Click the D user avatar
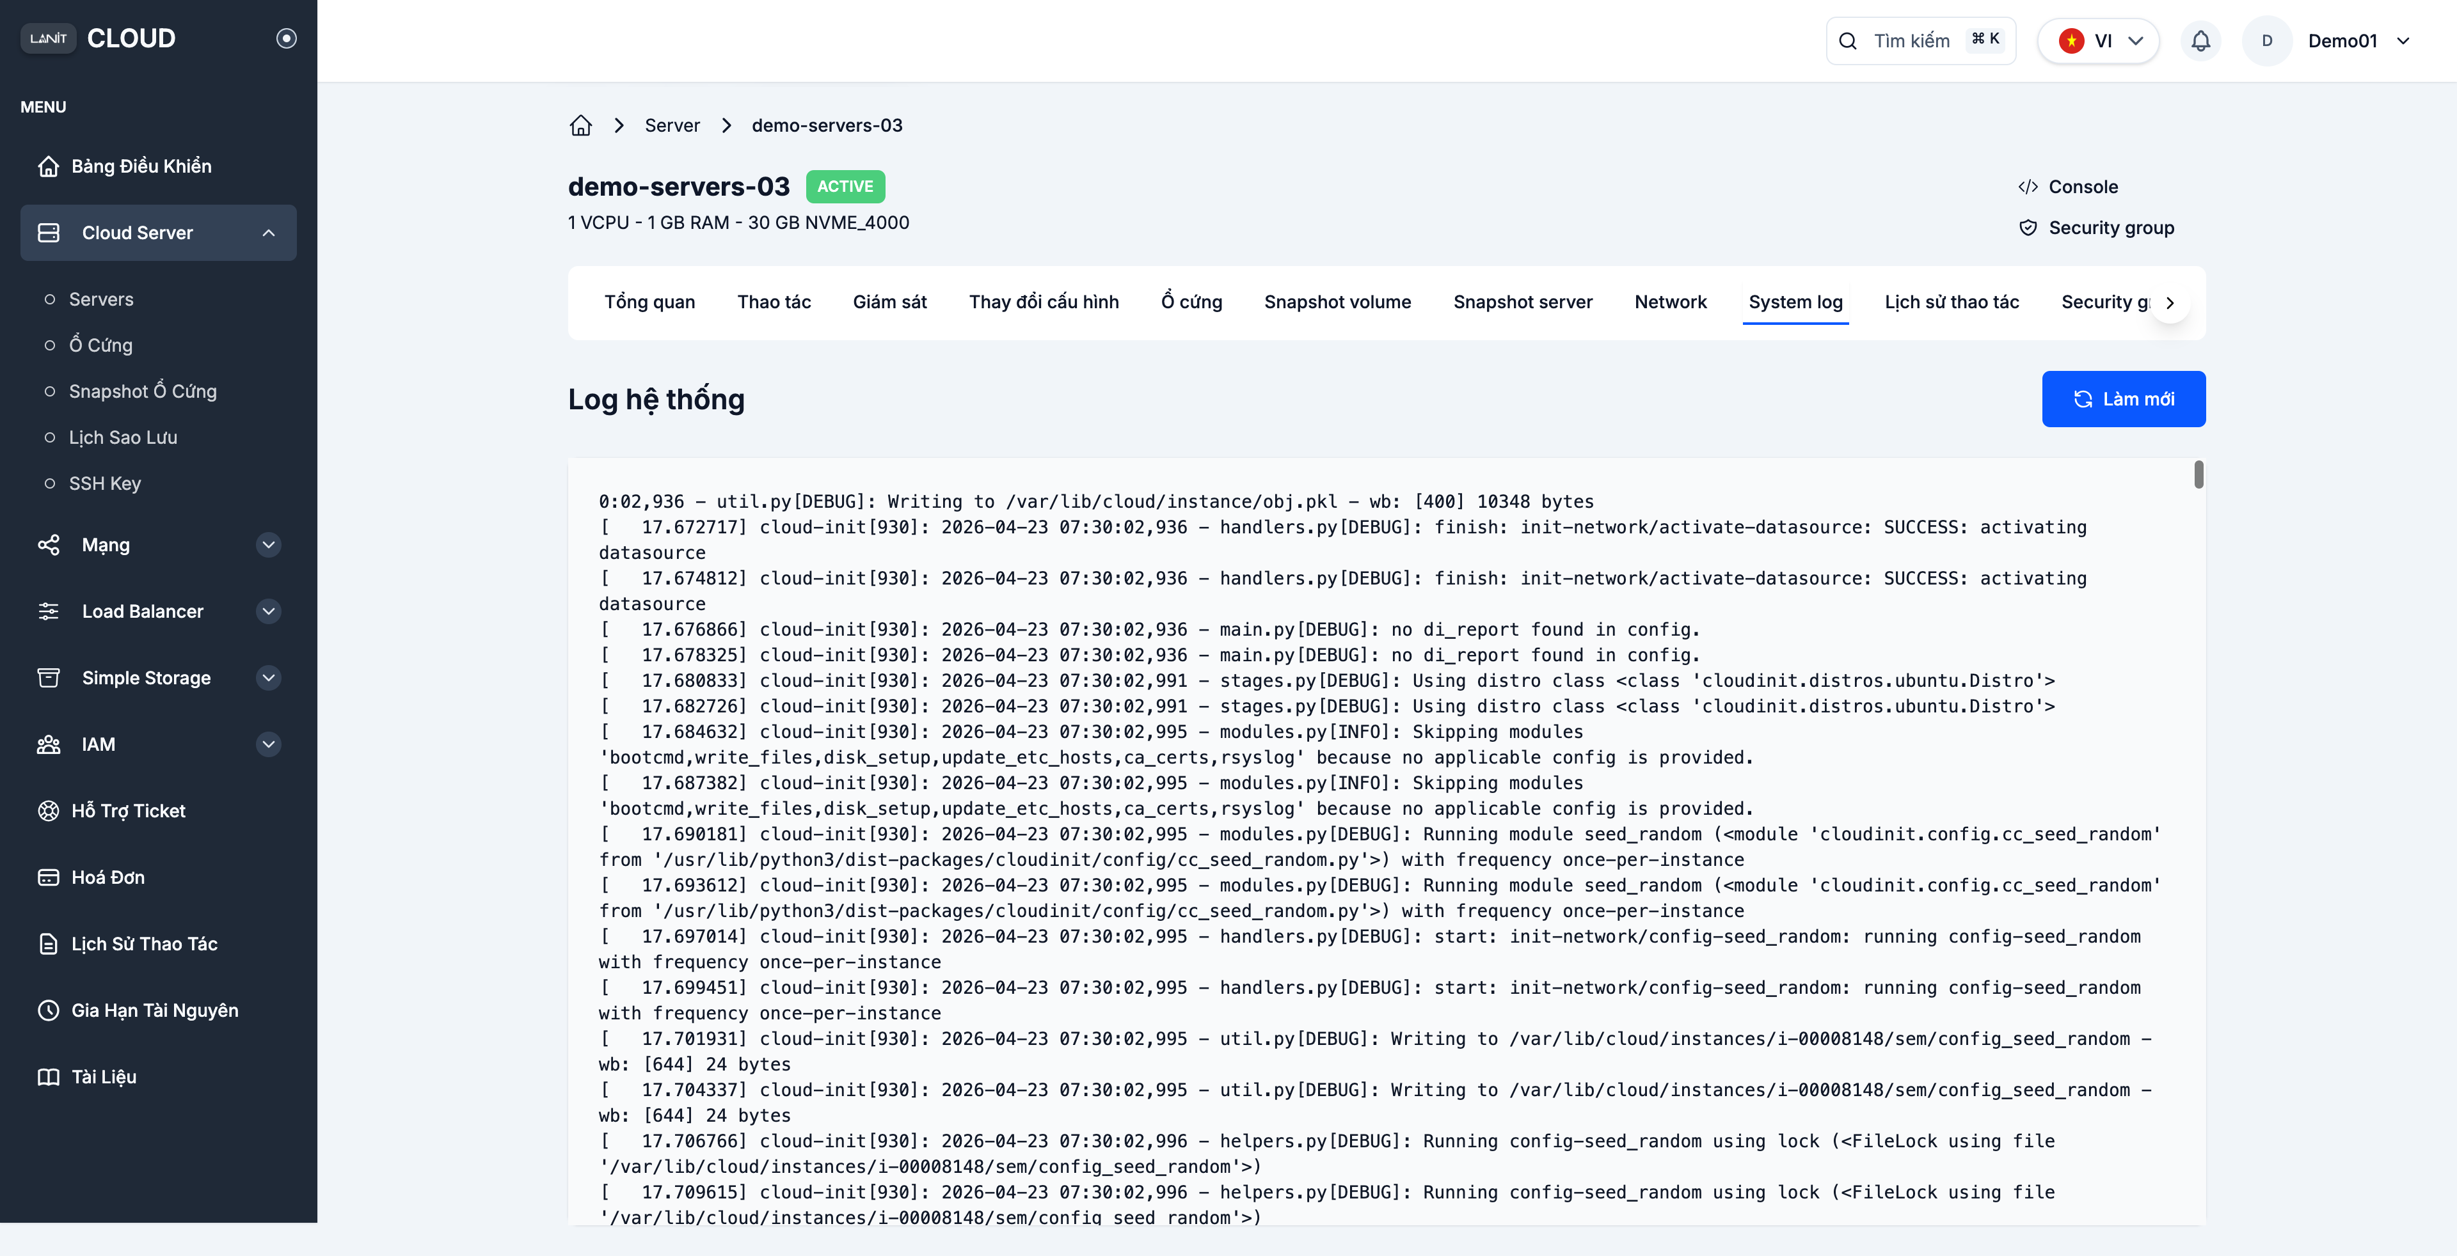This screenshot has height=1256, width=2457. [2267, 41]
